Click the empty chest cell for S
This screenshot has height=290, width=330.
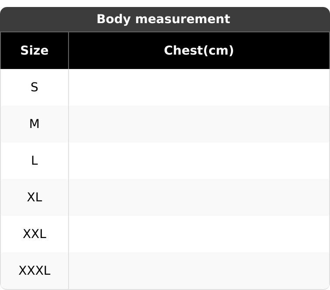pyautogui.click(x=199, y=87)
